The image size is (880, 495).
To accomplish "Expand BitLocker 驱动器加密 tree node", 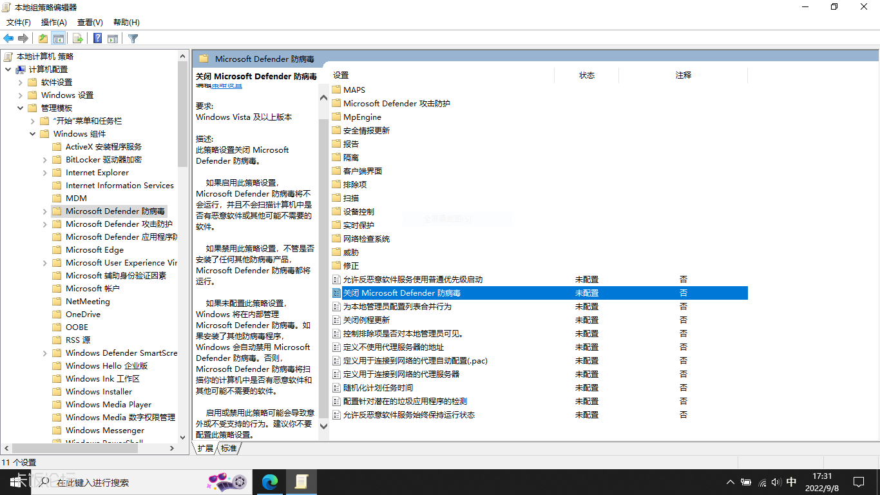I will pyautogui.click(x=45, y=160).
